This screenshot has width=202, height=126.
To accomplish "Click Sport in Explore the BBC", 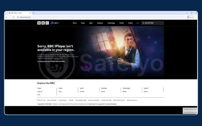I will coord(82,88).
